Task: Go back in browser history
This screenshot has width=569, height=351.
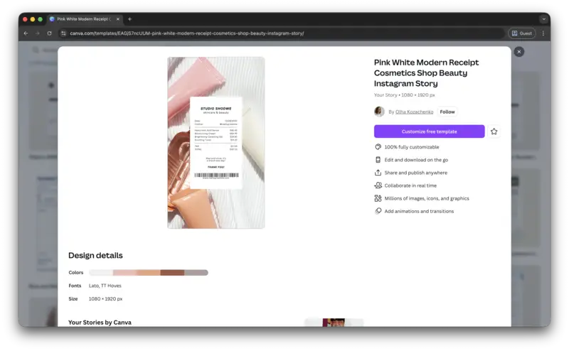Action: (26, 33)
